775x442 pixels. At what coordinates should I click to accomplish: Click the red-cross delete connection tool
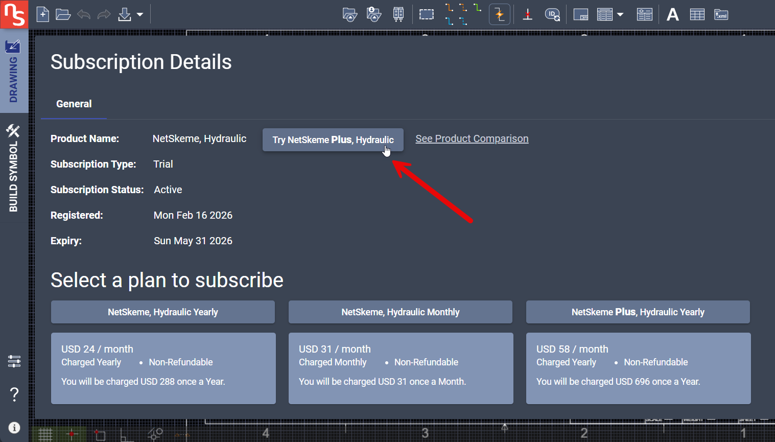tap(528, 14)
